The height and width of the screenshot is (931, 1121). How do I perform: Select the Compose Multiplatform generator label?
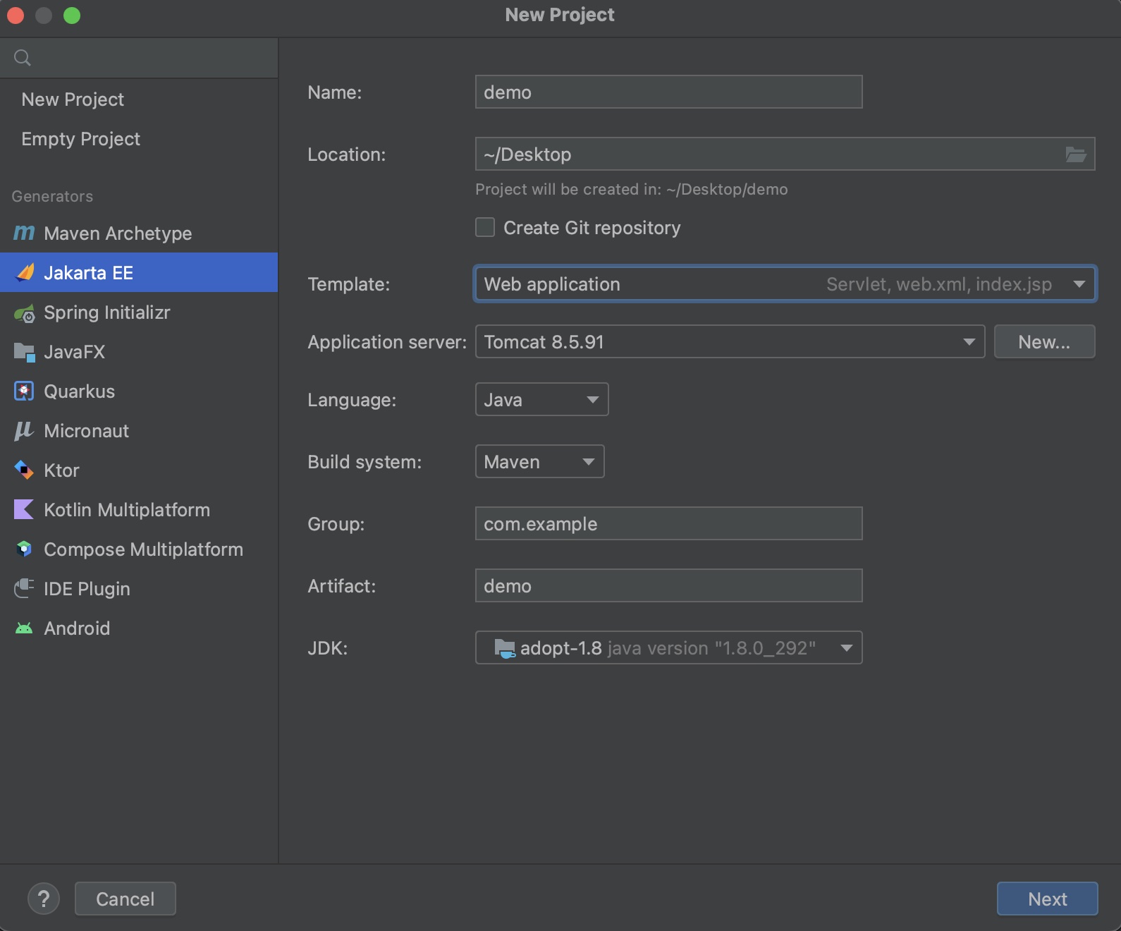click(143, 549)
